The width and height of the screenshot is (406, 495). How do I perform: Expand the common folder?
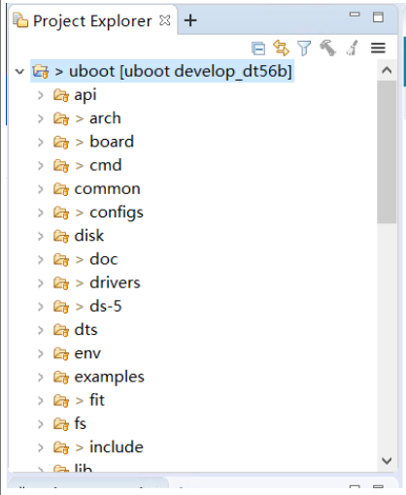41,189
